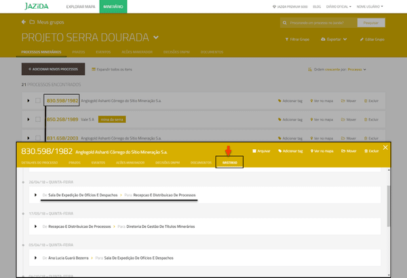Expand the Ana Lucia Guará Bezerra entry
407x278 pixels.
pyautogui.click(x=36, y=258)
